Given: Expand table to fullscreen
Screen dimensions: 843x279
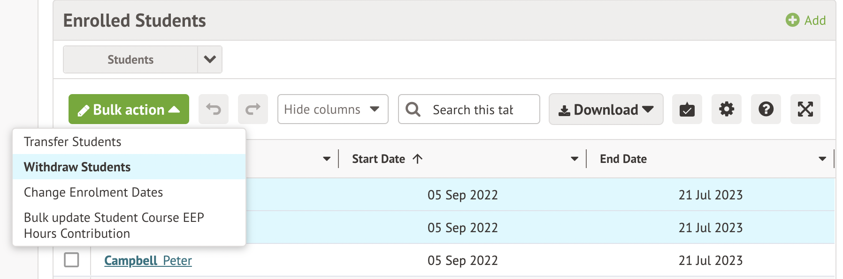Looking at the screenshot, I should tap(805, 110).
